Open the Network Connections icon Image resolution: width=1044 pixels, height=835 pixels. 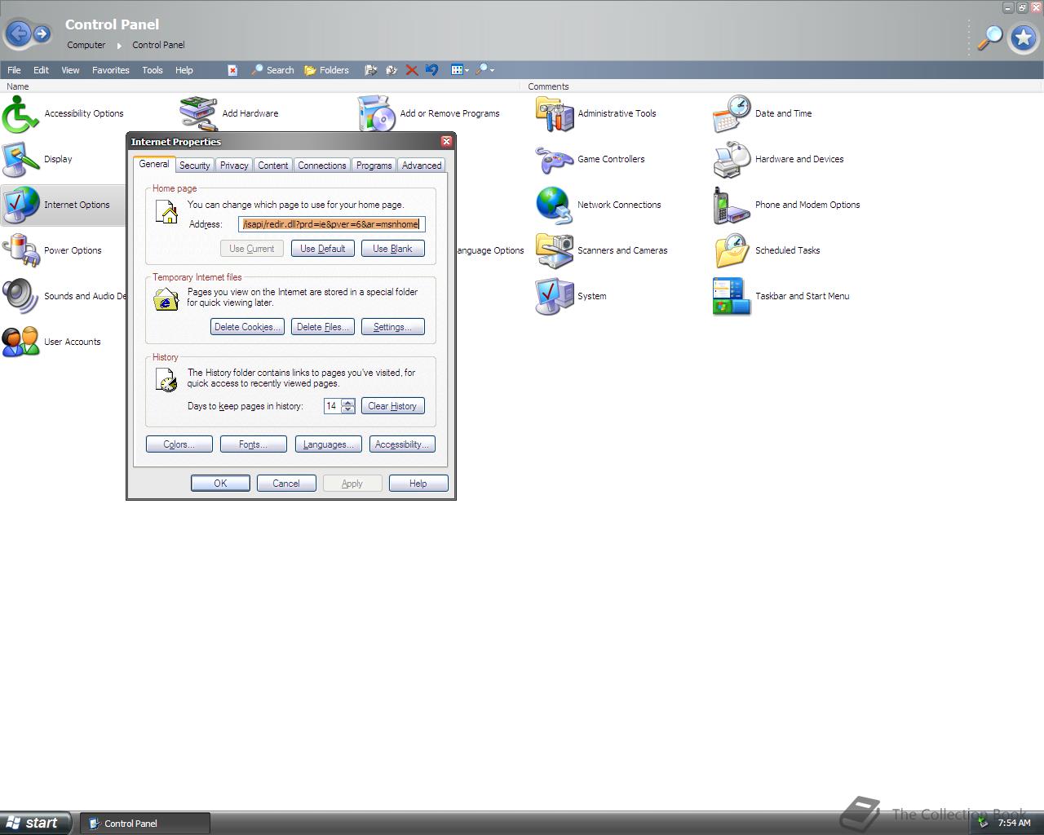[x=555, y=205]
